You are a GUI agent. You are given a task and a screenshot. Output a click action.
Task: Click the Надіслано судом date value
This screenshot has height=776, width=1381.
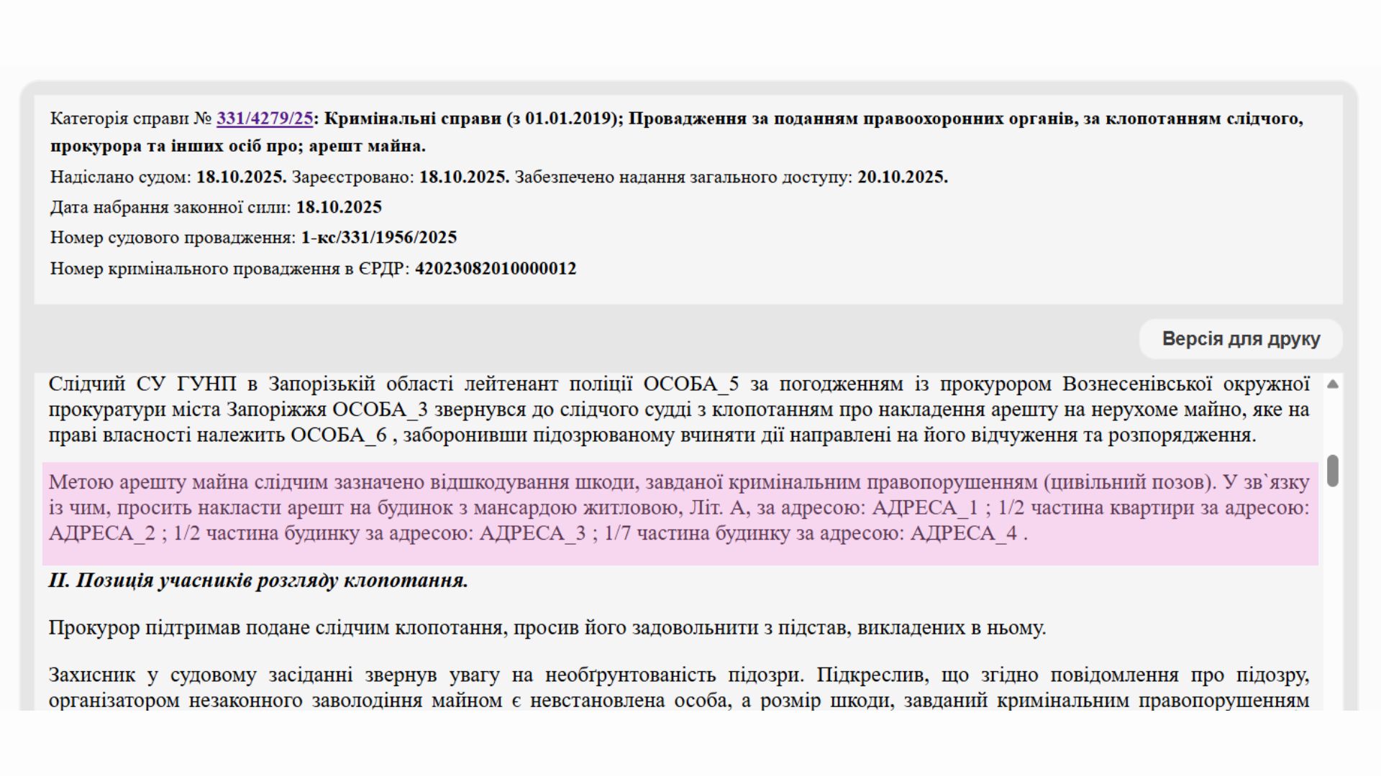pos(241,177)
